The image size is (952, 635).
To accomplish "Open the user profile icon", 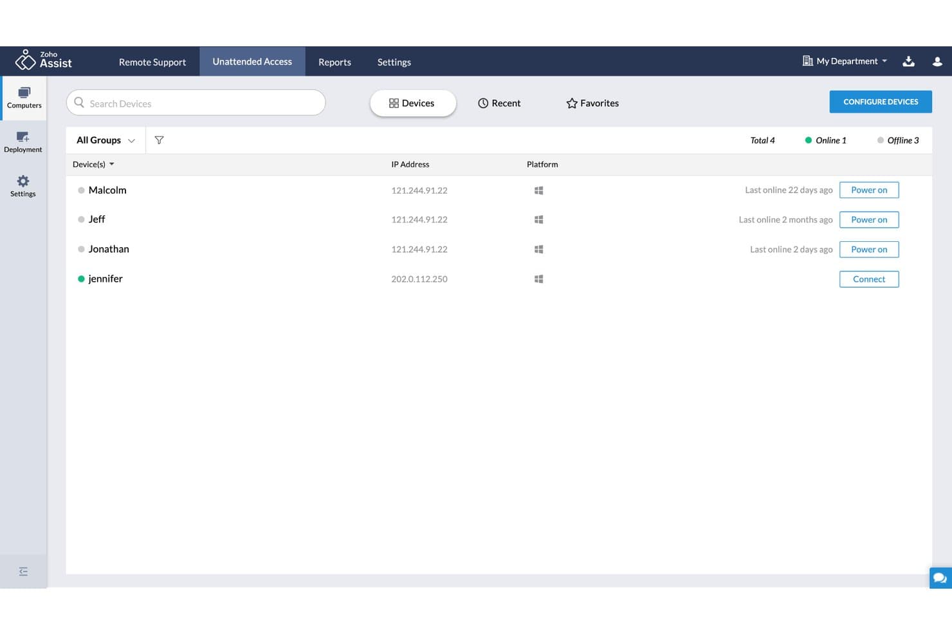I will (x=937, y=61).
